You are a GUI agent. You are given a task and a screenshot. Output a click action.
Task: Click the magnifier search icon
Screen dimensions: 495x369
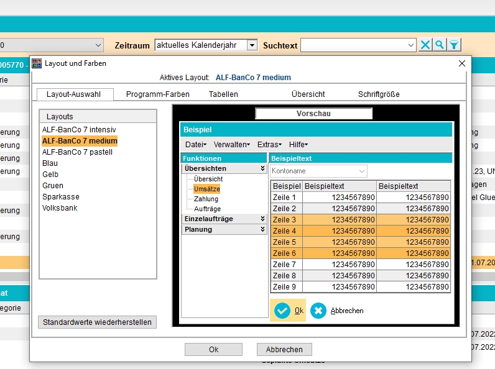click(x=440, y=45)
